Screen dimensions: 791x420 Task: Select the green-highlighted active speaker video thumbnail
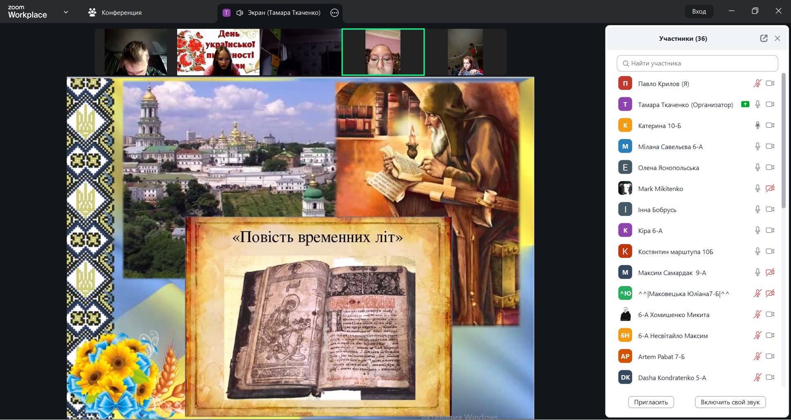pos(383,52)
